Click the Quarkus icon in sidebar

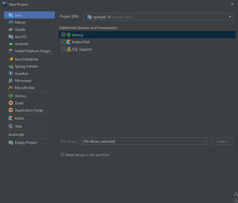(11, 74)
